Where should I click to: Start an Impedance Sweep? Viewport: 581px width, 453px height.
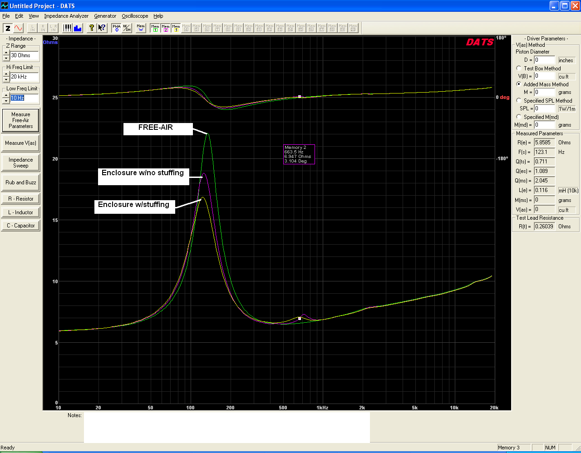(x=21, y=162)
